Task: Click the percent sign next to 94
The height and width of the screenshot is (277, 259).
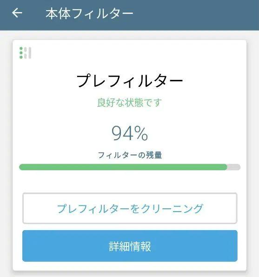Action: click(x=141, y=133)
